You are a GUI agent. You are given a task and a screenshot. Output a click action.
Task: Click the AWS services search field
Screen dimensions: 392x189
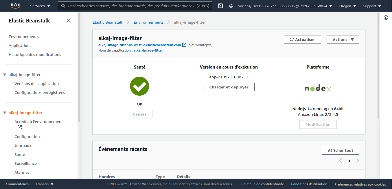tap(135, 6)
